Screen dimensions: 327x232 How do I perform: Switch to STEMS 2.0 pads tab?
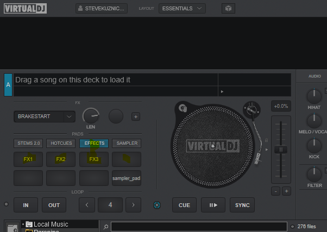[28, 143]
